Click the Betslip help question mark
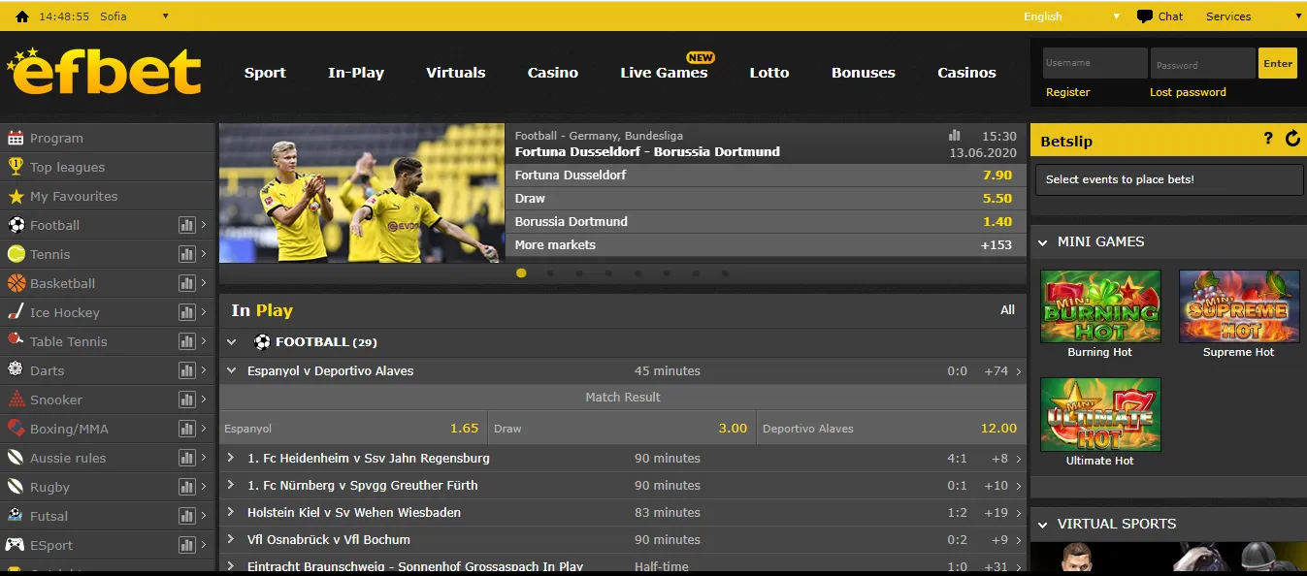 1268,139
